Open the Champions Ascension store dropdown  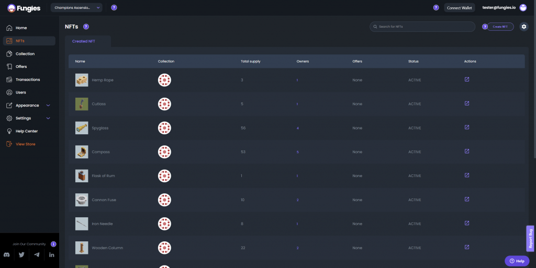[x=76, y=7]
